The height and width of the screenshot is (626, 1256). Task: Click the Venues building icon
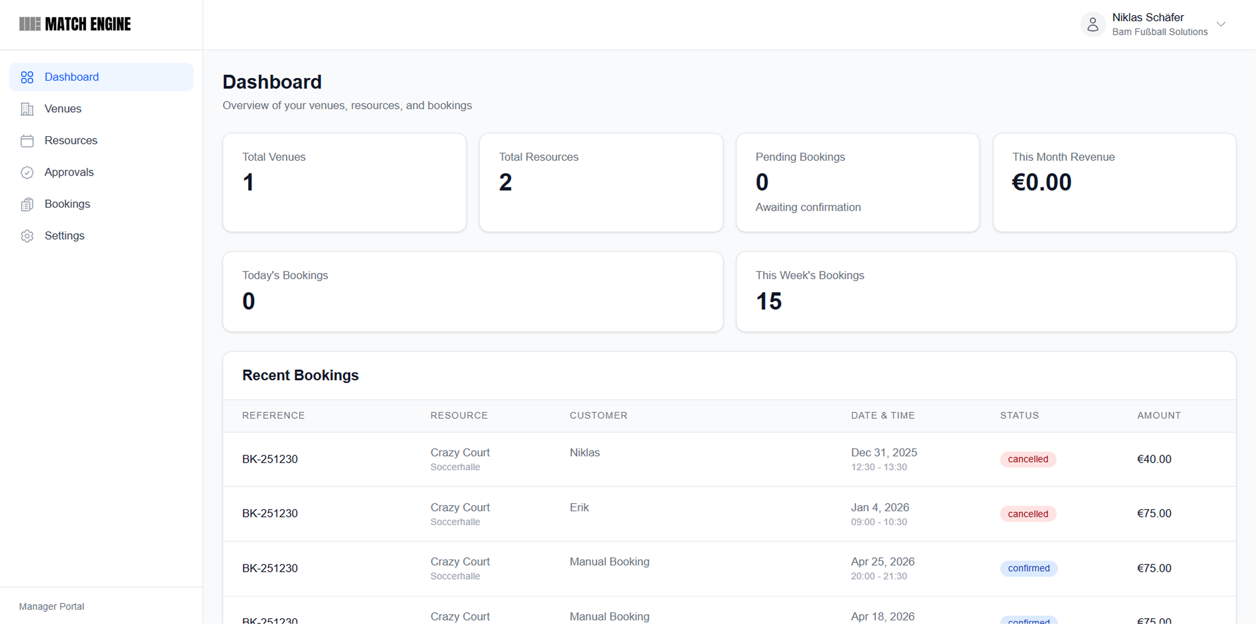pyautogui.click(x=28, y=109)
